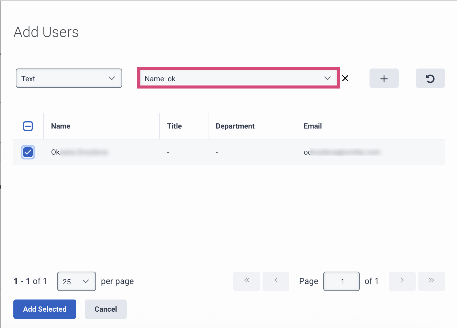Reset filters using the circular arrow icon
Image resolution: width=457 pixels, height=328 pixels.
(430, 79)
